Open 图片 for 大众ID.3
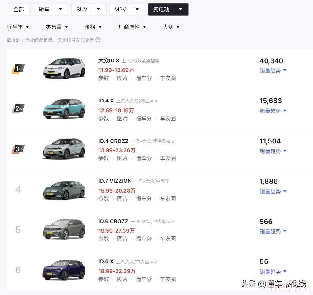Viewport: 313px width, 295px height. tap(122, 78)
